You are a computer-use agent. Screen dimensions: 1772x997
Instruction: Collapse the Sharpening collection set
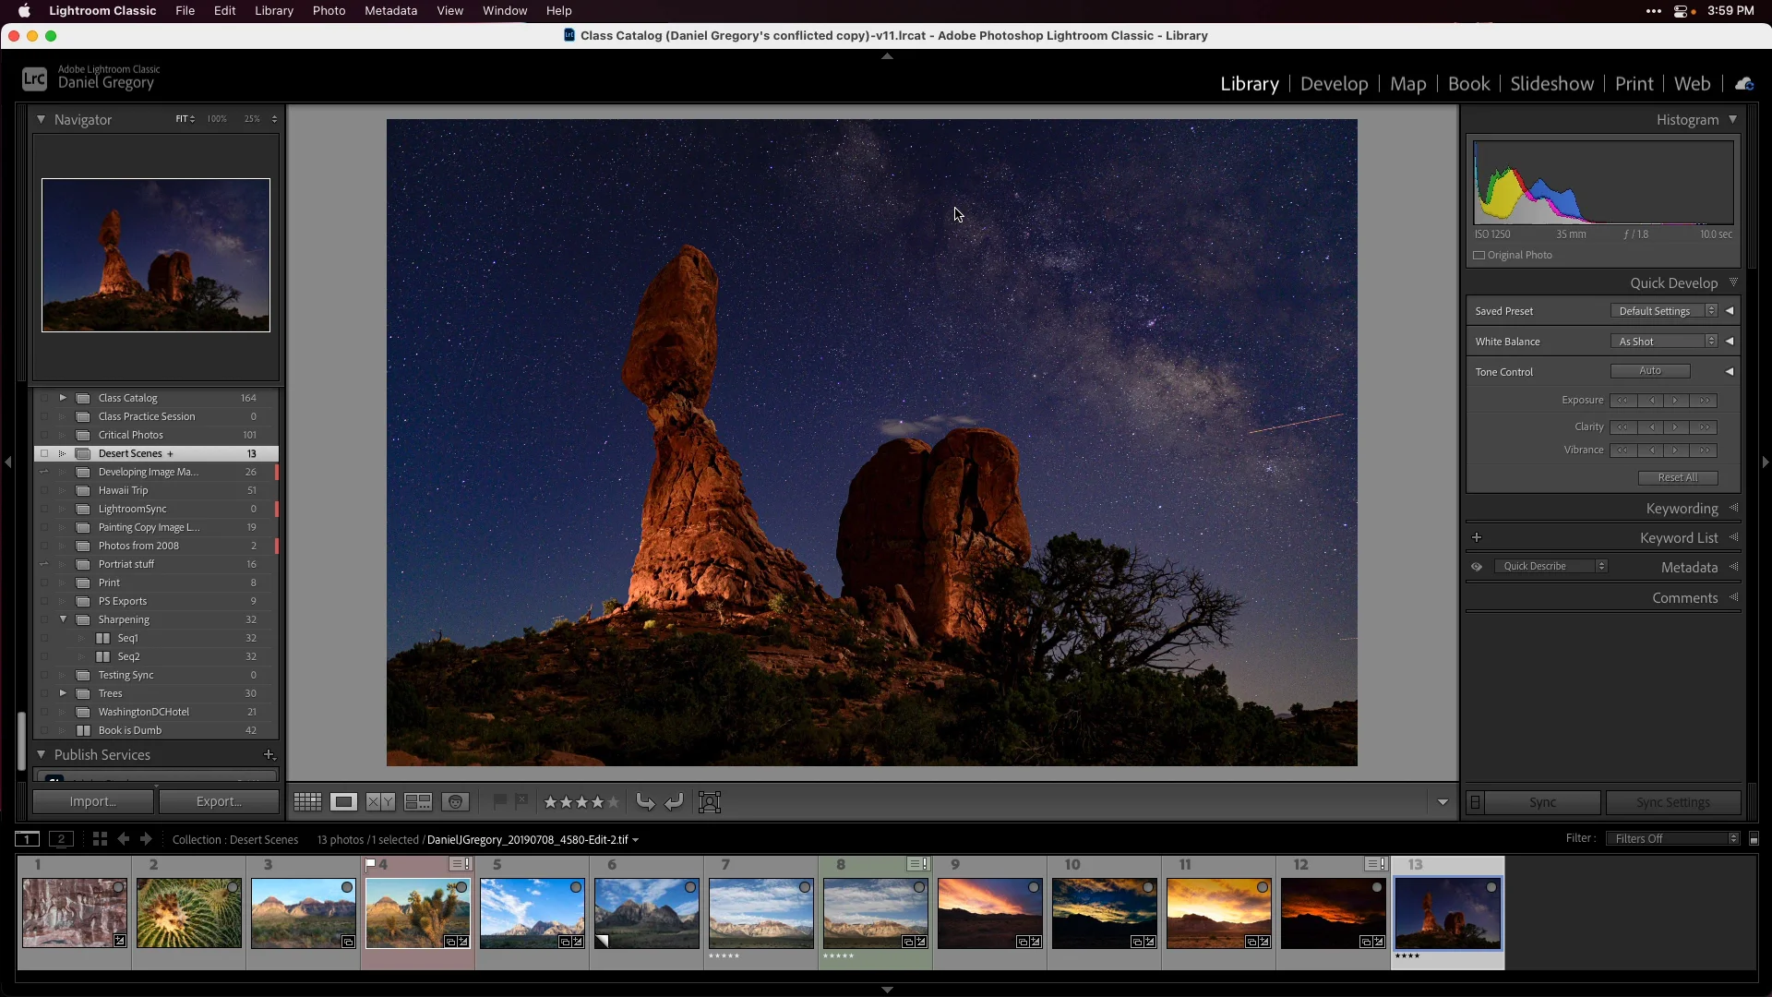(x=63, y=619)
